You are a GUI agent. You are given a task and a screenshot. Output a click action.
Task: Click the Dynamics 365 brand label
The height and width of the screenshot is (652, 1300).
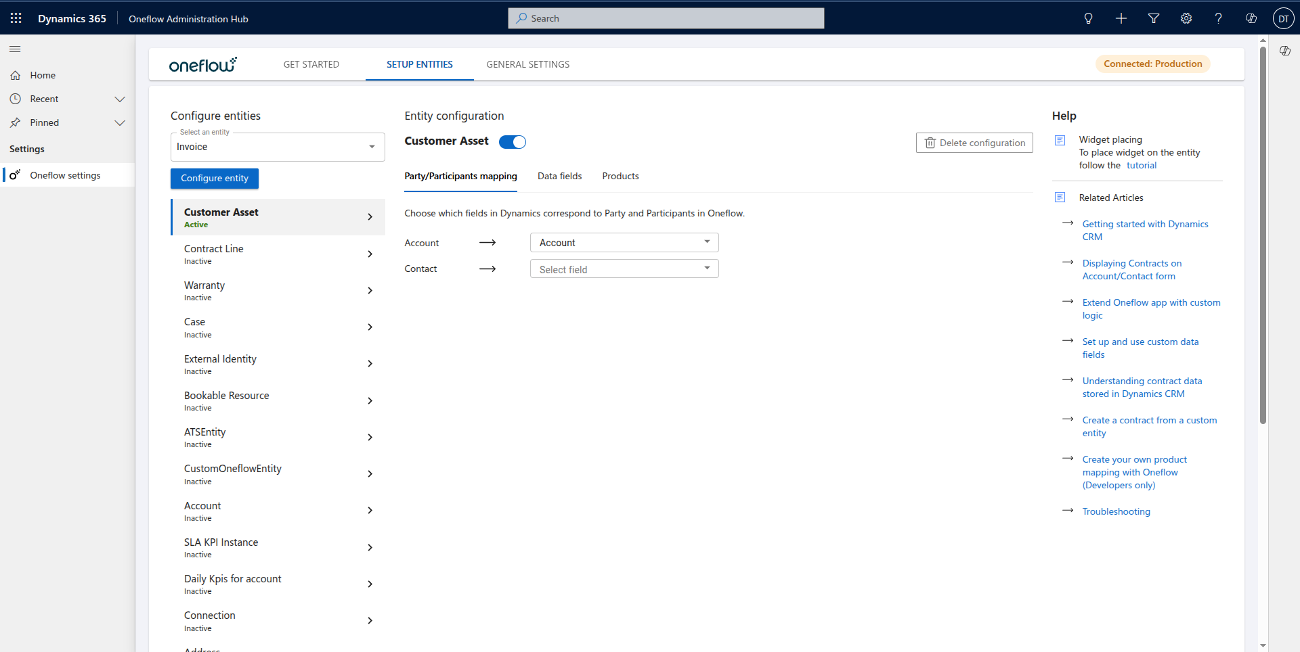pyautogui.click(x=72, y=19)
